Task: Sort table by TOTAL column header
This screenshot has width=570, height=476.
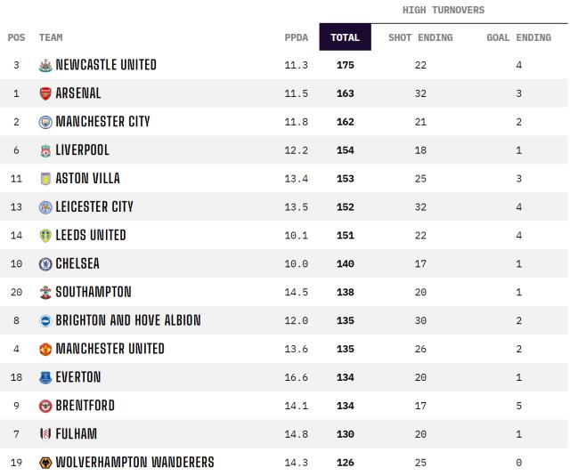Action: point(345,37)
